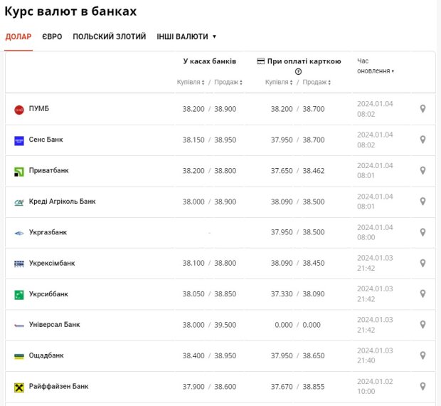This screenshot has width=441, height=406.
Task: Open the Креді Агріколь Банк link
Action: [x=62, y=202]
